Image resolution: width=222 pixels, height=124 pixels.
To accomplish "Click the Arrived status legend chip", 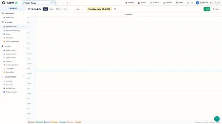I will point(47,122).
